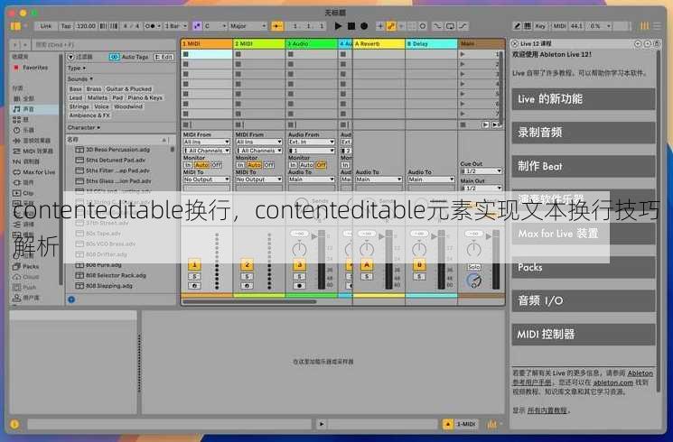The height and width of the screenshot is (442, 673).
Task: Open the root note C dropdown
Action: 215,26
